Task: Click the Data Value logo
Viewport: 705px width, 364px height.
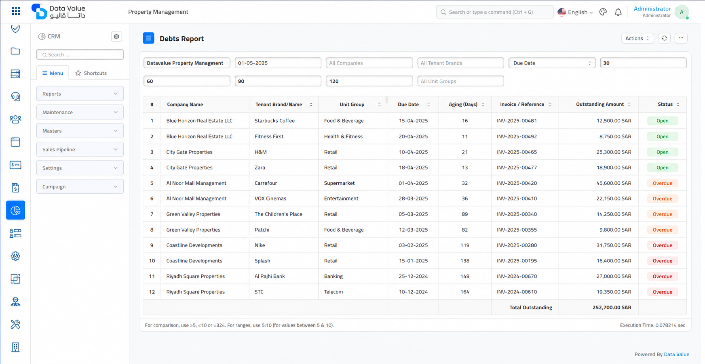Action: pos(58,12)
